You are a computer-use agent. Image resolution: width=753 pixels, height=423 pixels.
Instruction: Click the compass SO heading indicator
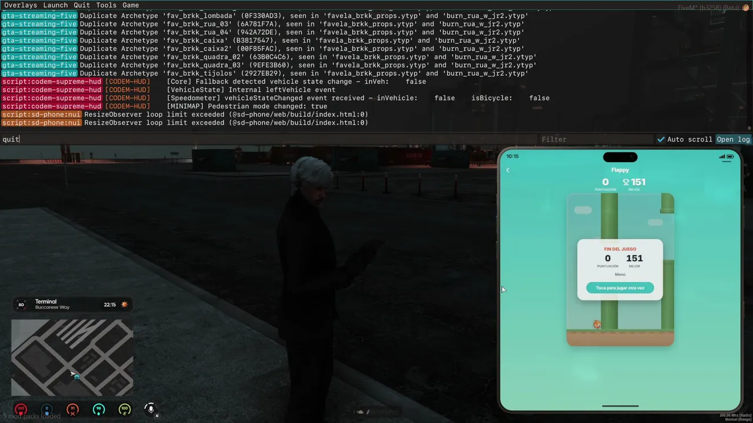[x=22, y=304]
